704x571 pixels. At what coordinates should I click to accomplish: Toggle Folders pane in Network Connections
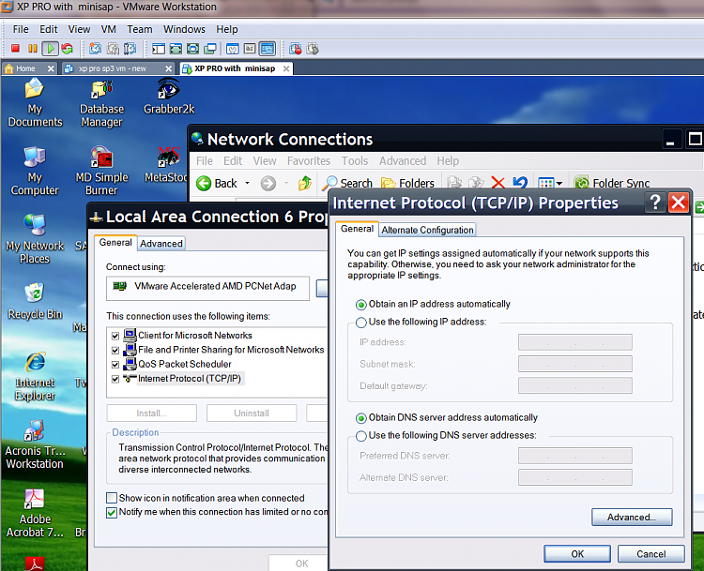click(x=407, y=183)
